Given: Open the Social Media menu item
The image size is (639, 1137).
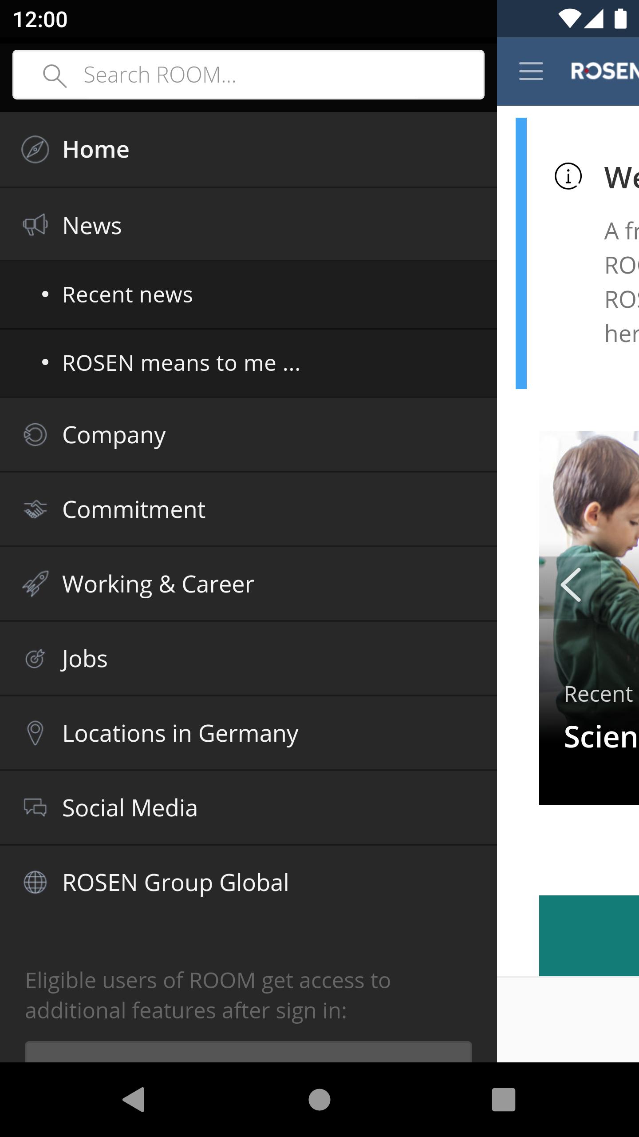Looking at the screenshot, I should tap(248, 808).
